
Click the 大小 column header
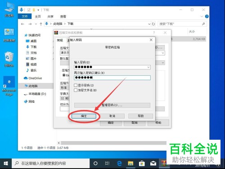pyautogui.click(x=192, y=32)
